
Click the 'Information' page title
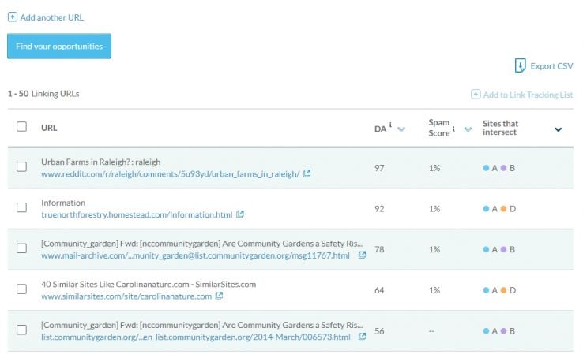tap(63, 203)
